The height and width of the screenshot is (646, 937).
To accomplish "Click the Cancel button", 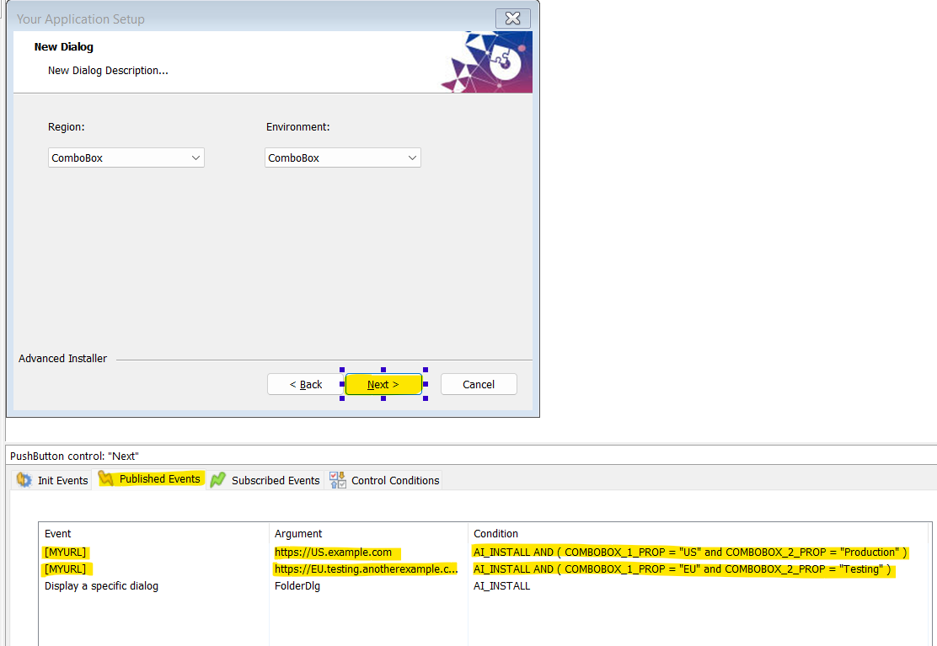I will coord(479,384).
